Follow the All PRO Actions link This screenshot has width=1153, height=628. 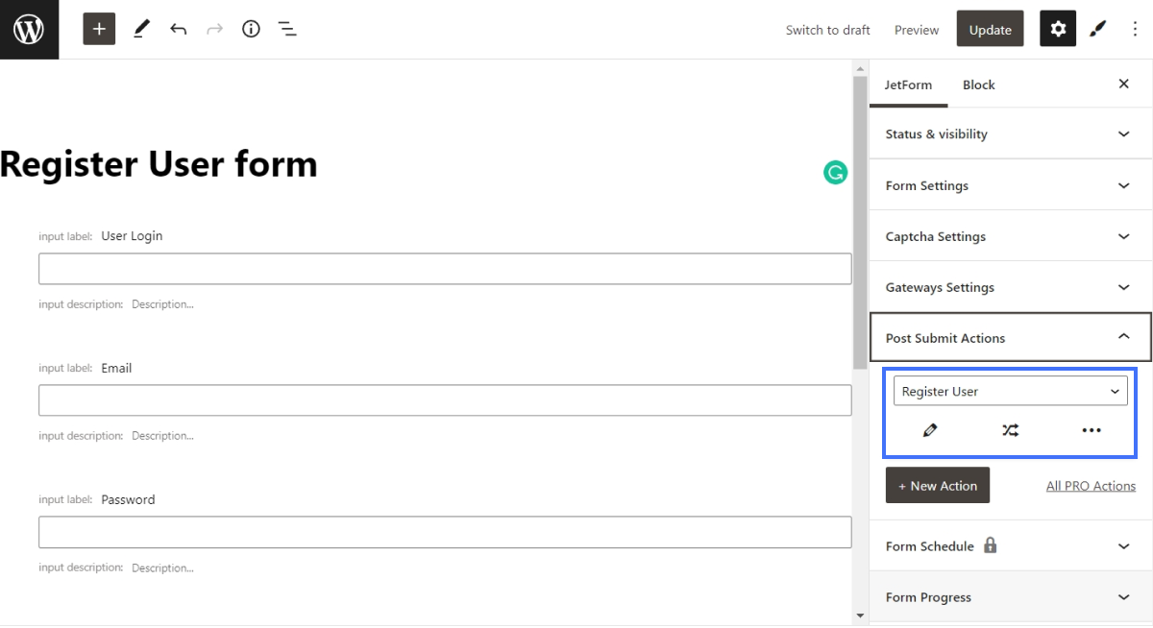(1091, 486)
